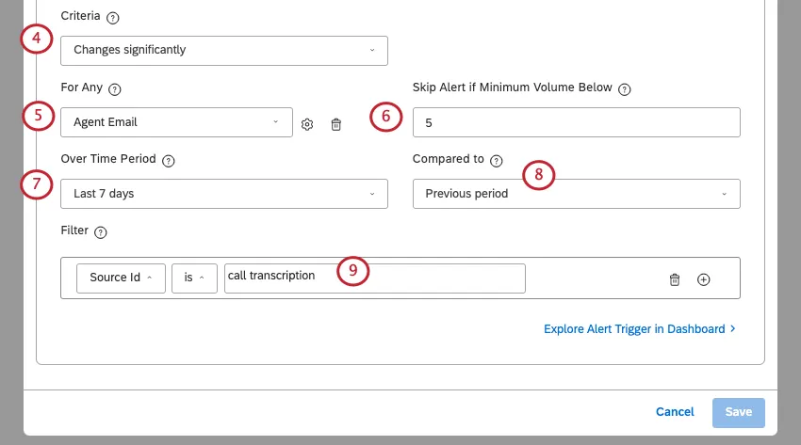
Task: Add another filter condition with plus icon
Action: pyautogui.click(x=703, y=279)
